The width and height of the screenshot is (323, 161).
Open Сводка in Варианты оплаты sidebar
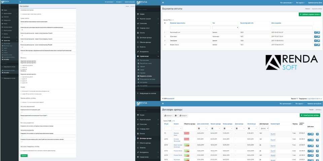coord(148,14)
